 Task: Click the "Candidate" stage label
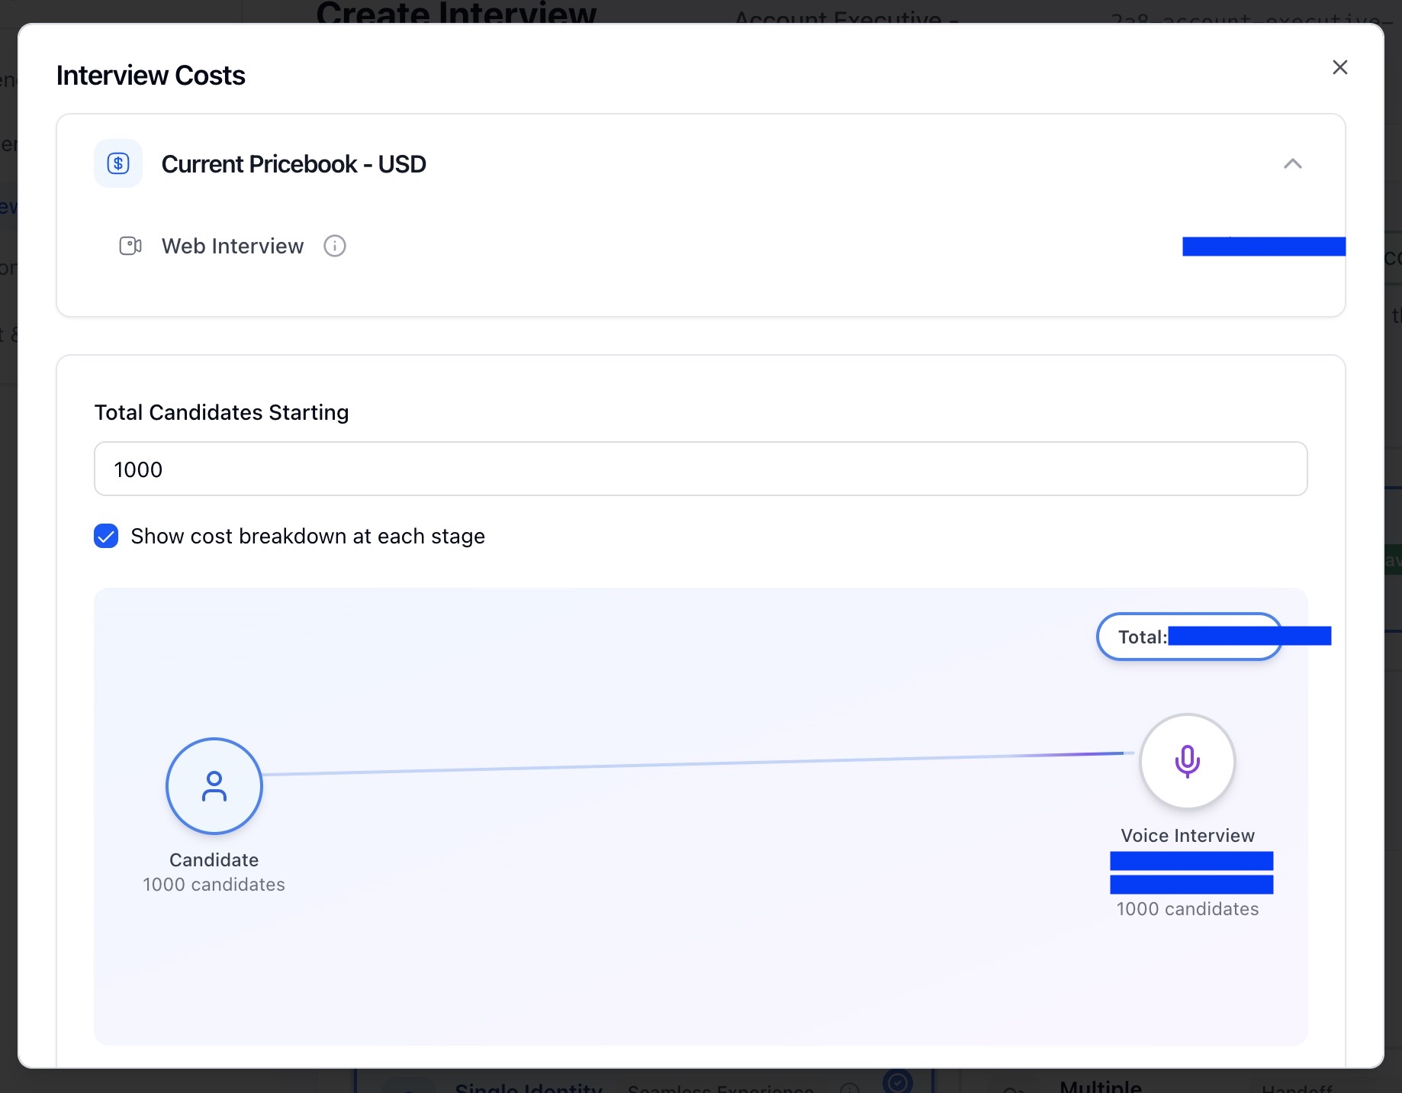point(214,859)
